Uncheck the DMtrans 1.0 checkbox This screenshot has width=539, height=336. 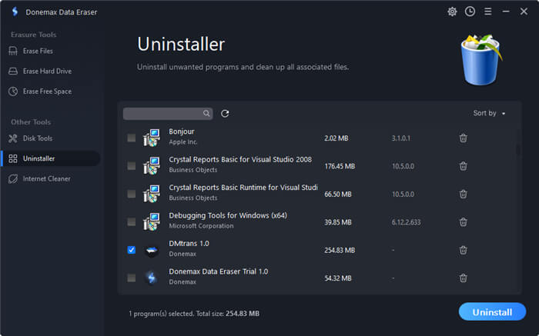pyautogui.click(x=132, y=250)
